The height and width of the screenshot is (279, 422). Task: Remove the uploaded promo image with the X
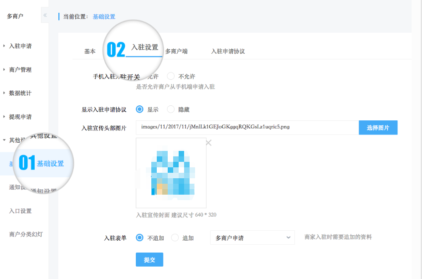[209, 143]
